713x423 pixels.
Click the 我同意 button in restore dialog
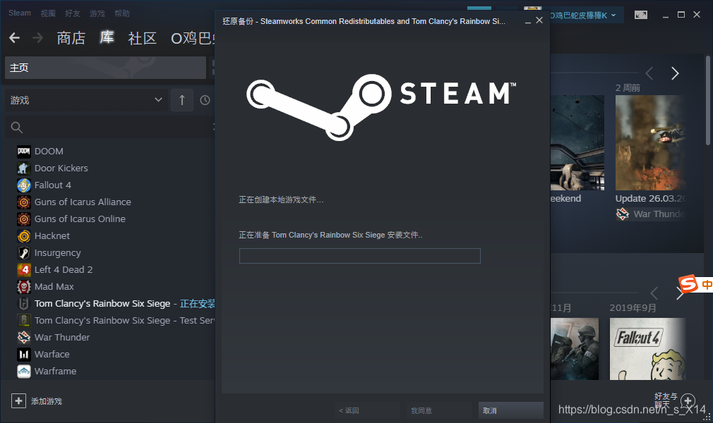pyautogui.click(x=439, y=410)
